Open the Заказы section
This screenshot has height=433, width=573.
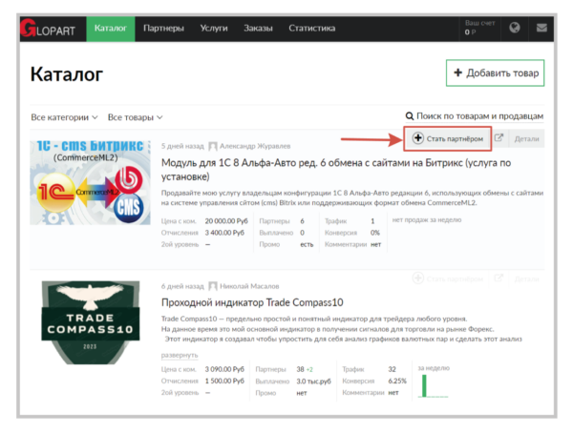[x=258, y=29]
